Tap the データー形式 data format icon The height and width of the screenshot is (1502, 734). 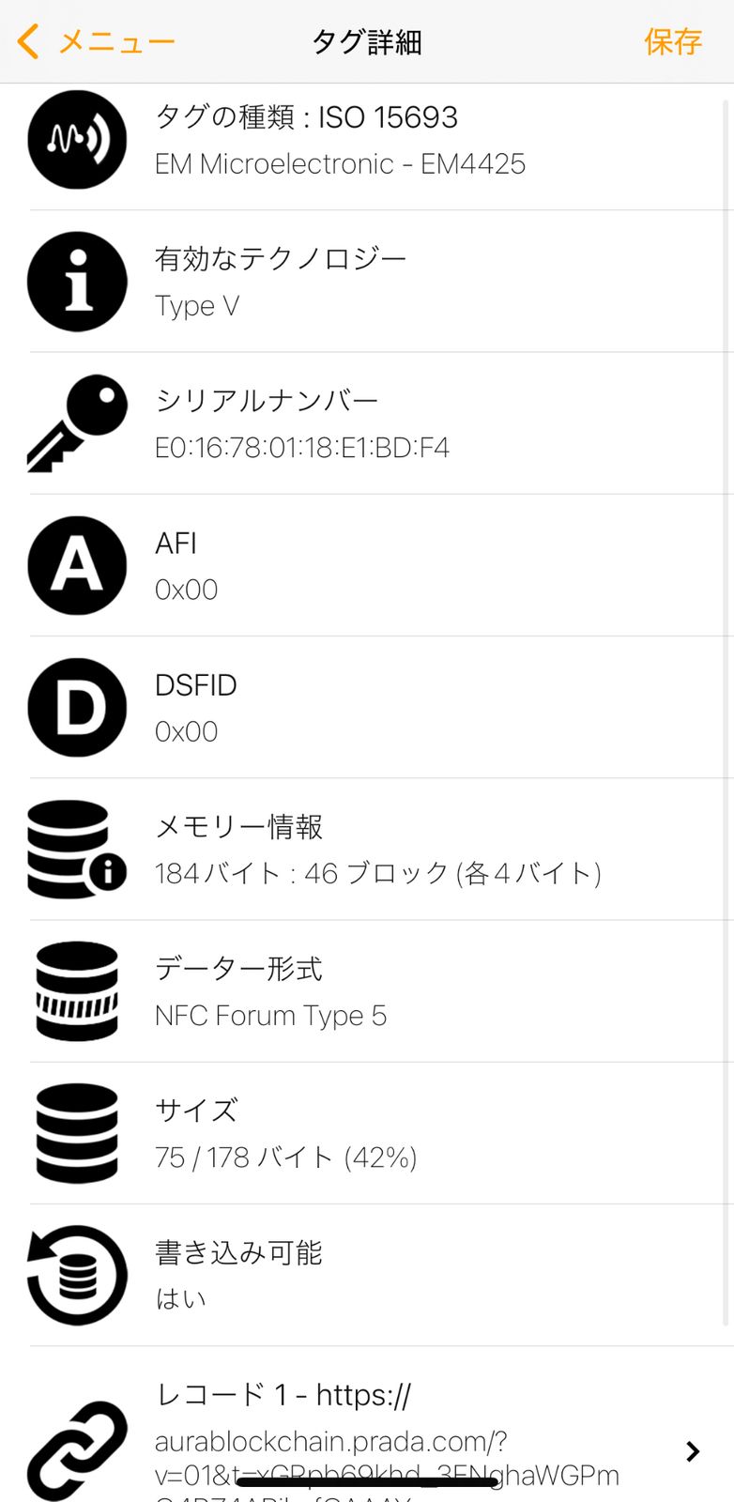pos(77,991)
